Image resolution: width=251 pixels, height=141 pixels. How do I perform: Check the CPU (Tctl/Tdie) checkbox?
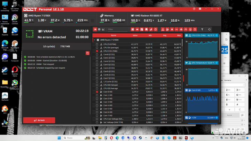[97, 44]
